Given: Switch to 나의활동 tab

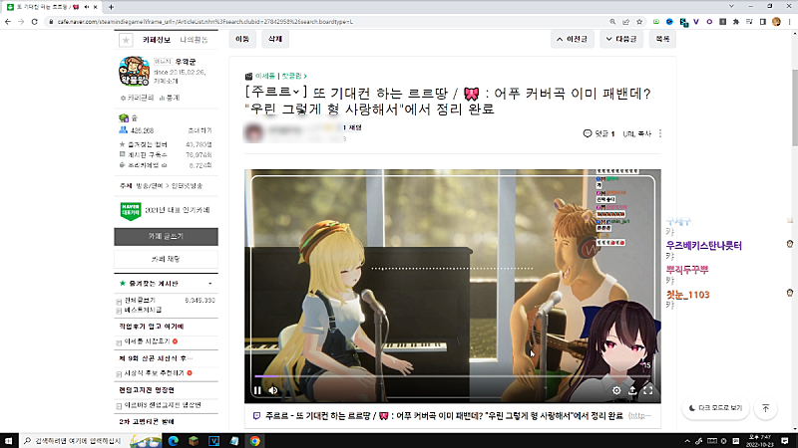Looking at the screenshot, I should click(x=194, y=40).
